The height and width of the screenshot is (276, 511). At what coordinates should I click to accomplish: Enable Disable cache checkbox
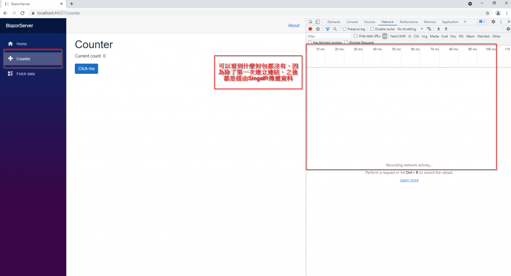[x=372, y=29]
